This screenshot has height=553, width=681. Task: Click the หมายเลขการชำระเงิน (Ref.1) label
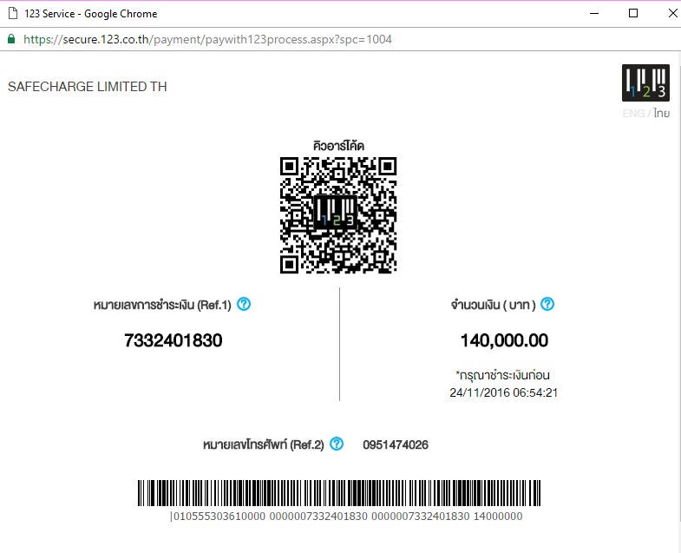coord(162,305)
